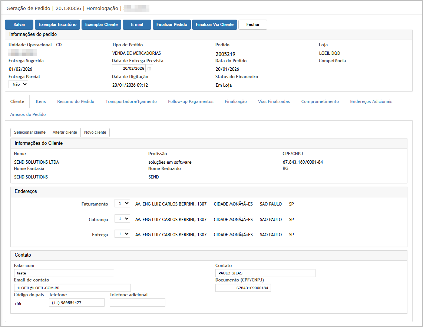Click the Salvar button

coord(19,24)
